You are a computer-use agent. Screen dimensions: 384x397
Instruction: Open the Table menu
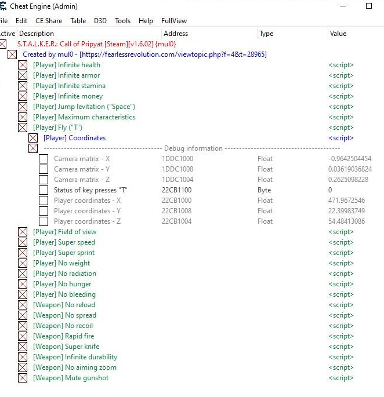(x=78, y=21)
